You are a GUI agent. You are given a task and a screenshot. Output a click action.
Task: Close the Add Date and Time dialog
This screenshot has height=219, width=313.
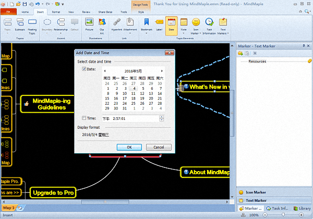(170, 53)
